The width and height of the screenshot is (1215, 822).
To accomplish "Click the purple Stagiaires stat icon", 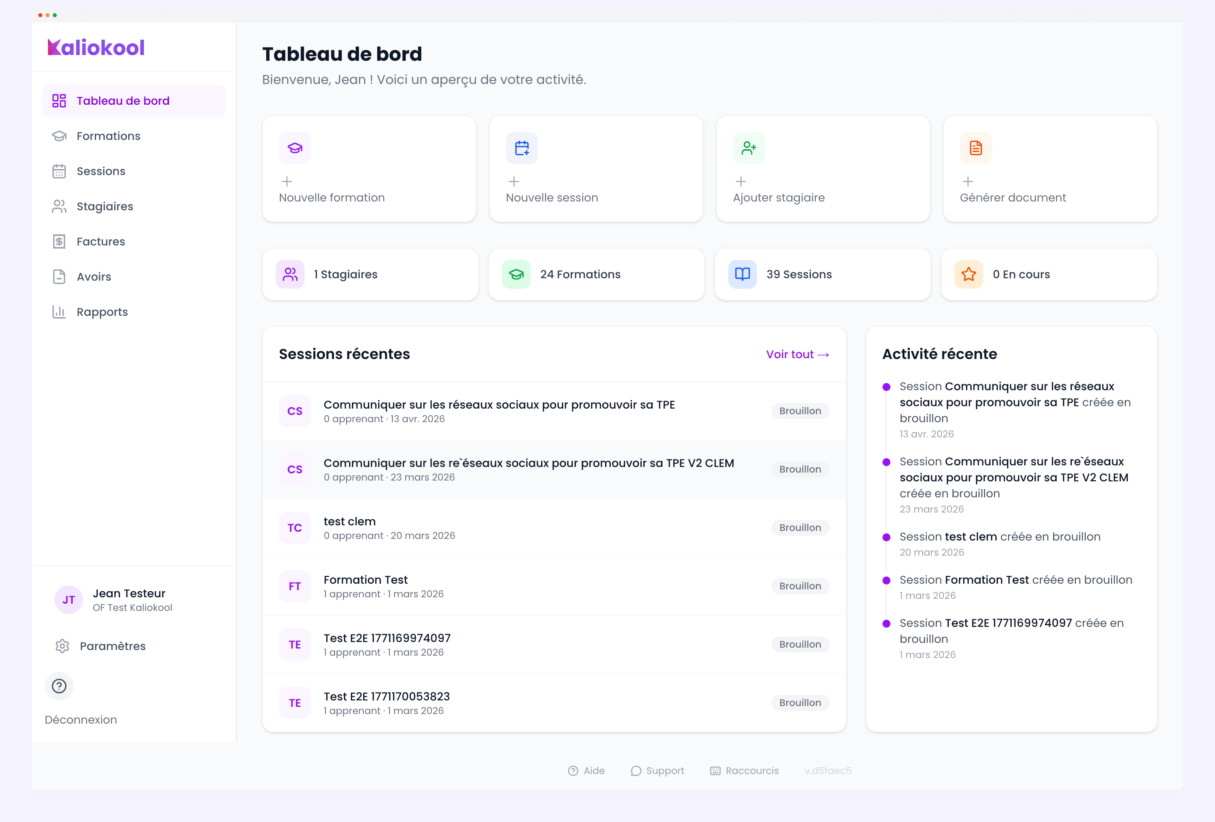I will [x=290, y=274].
